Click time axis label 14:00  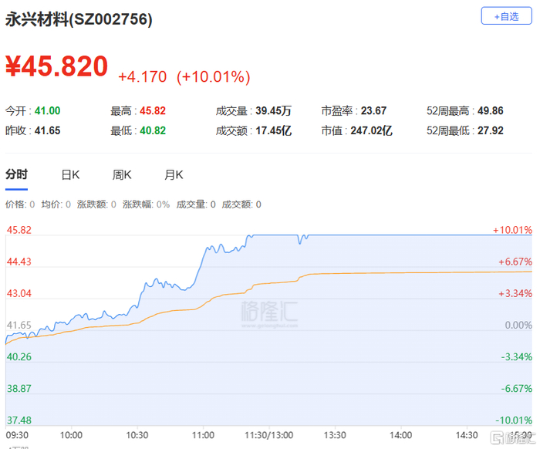pyautogui.click(x=400, y=435)
